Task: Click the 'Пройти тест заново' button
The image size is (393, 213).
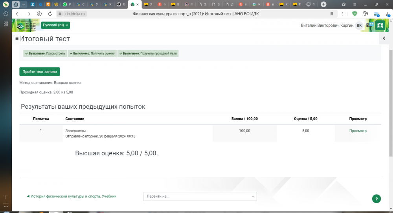Action: click(x=40, y=71)
